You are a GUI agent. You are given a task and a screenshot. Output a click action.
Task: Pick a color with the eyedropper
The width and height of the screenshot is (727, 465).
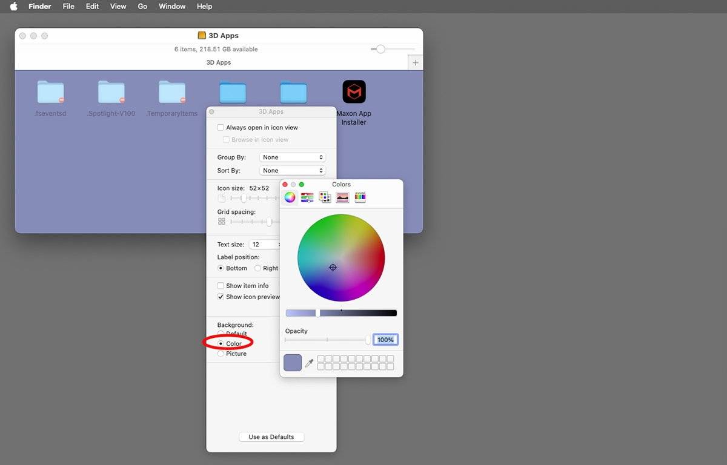[x=309, y=363]
